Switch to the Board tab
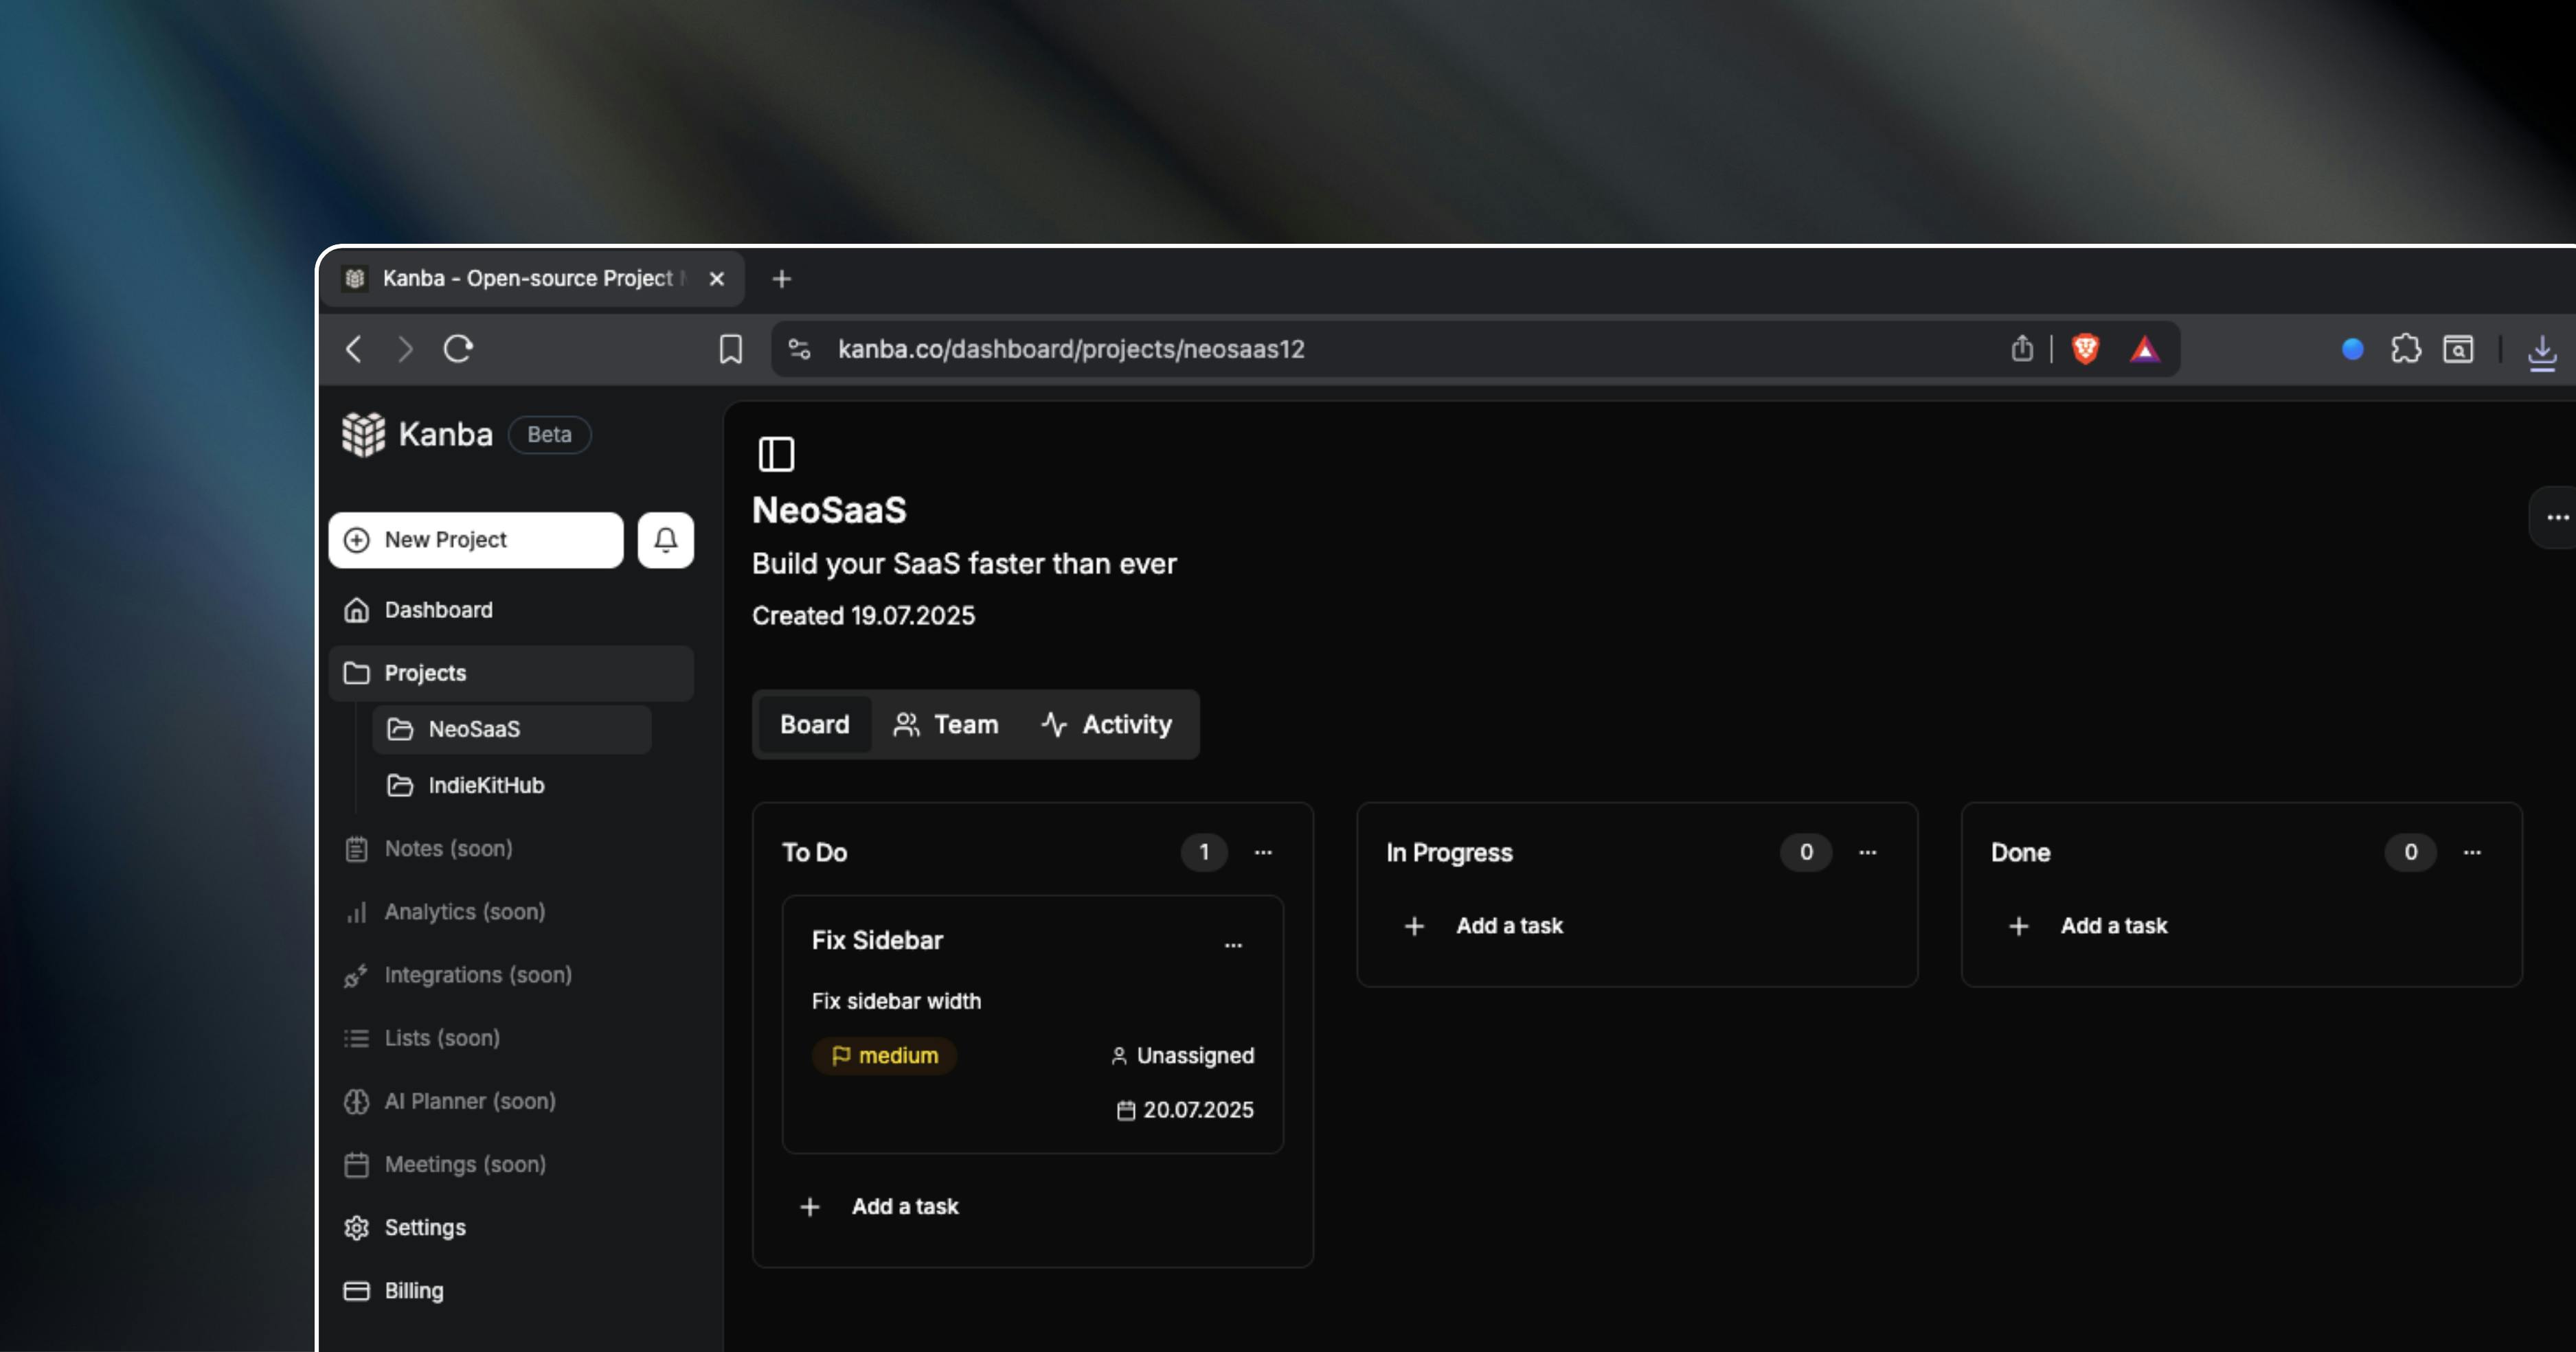 tap(814, 724)
